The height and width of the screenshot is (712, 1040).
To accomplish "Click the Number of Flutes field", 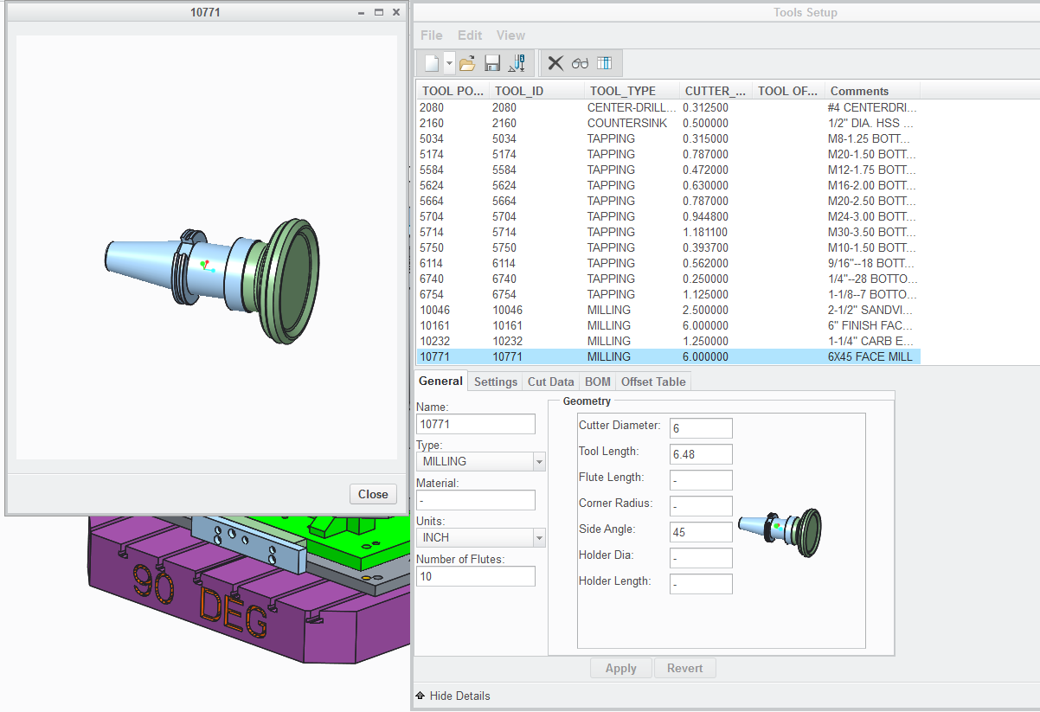I will pyautogui.click(x=476, y=576).
